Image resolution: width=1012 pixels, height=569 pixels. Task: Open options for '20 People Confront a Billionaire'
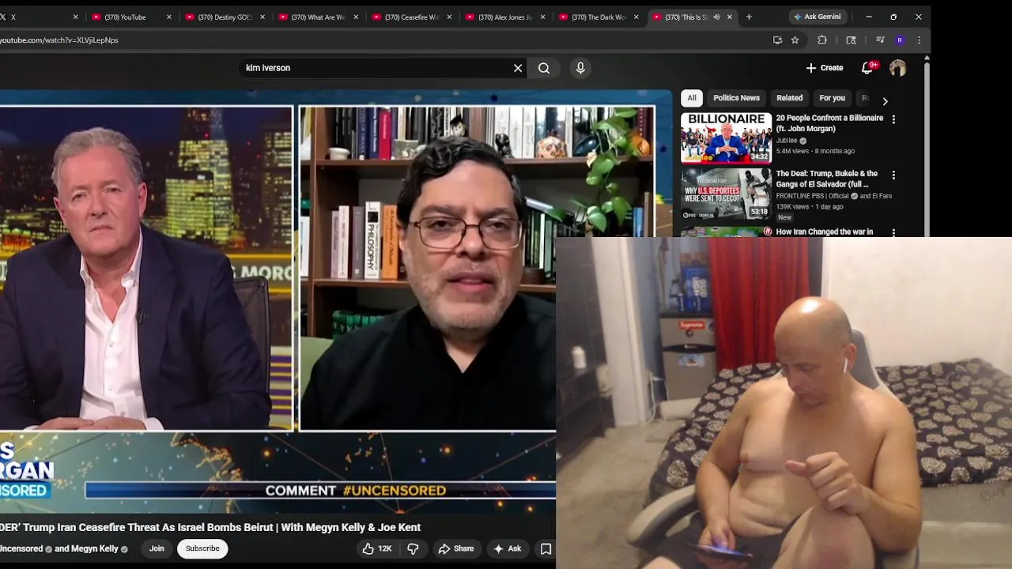click(893, 119)
